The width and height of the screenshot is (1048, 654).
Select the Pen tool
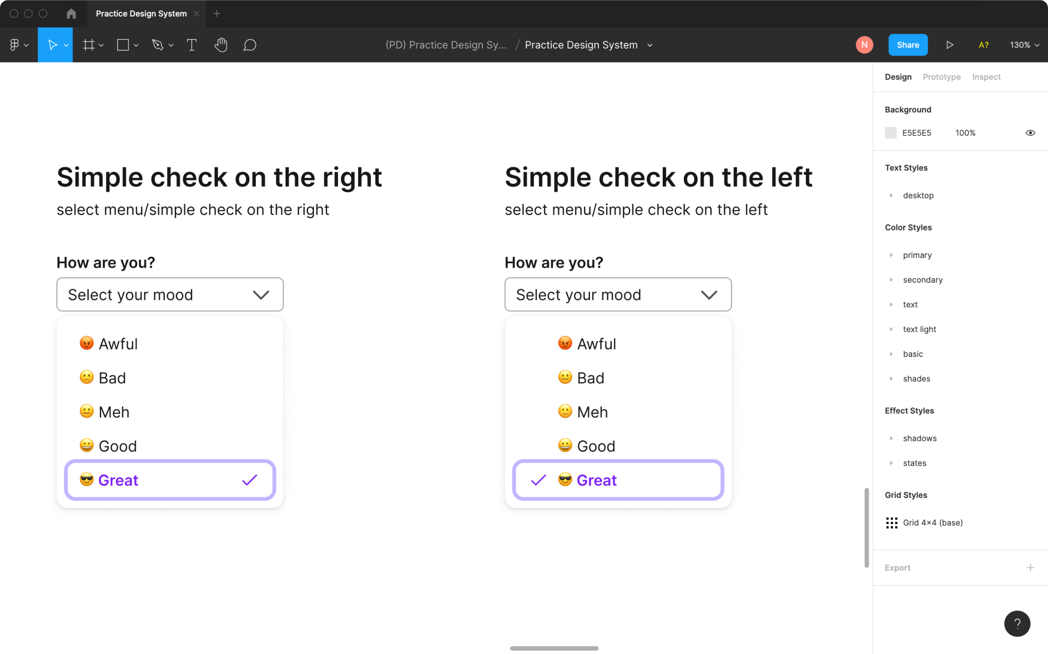pyautogui.click(x=158, y=45)
